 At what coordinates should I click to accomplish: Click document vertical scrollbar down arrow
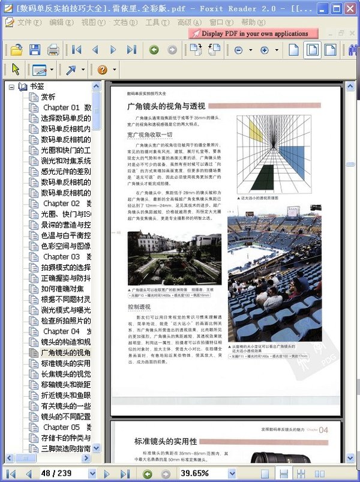(x=350, y=458)
